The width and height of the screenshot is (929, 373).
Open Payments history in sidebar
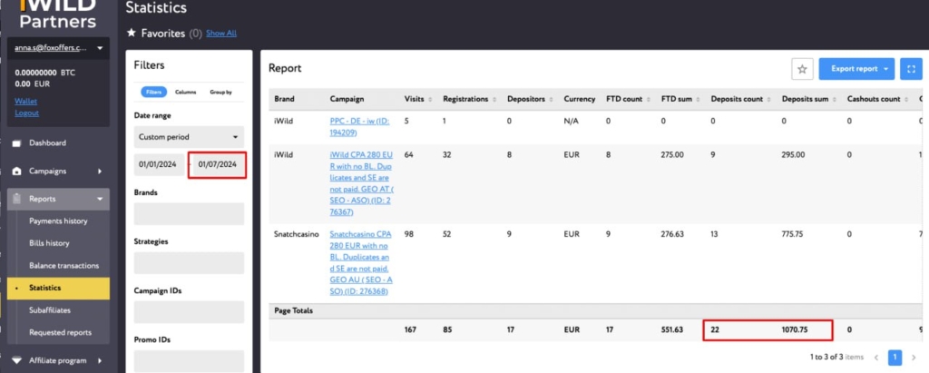(58, 221)
